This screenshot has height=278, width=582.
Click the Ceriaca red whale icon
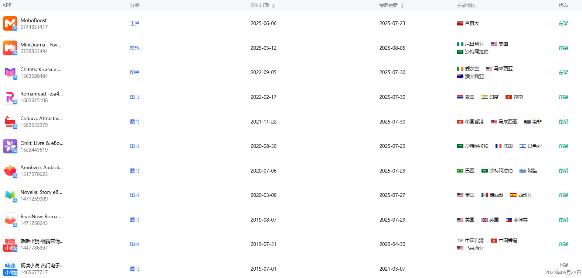pos(10,122)
